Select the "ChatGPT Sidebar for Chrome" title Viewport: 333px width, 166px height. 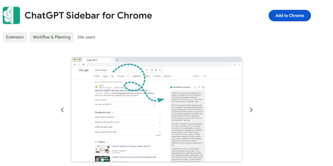[88, 16]
